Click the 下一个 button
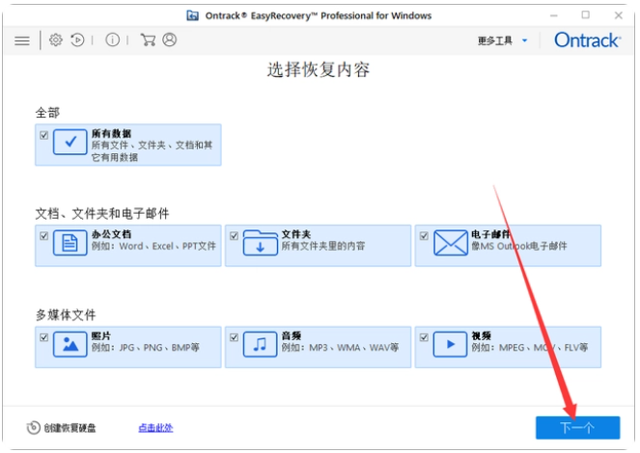This screenshot has width=640, height=453. (x=577, y=427)
